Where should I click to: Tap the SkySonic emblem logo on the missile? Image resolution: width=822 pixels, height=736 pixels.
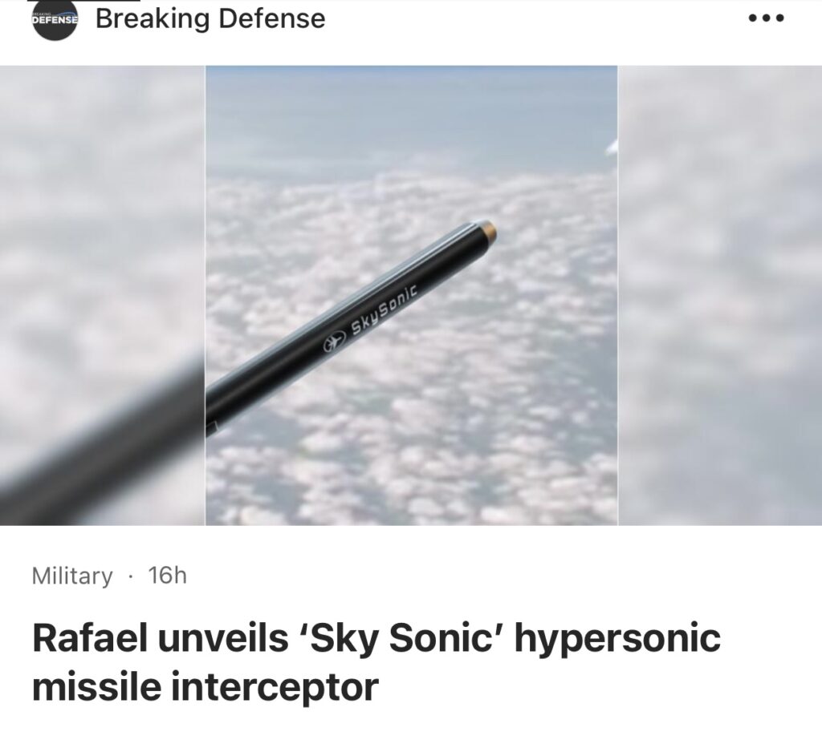pyautogui.click(x=332, y=343)
